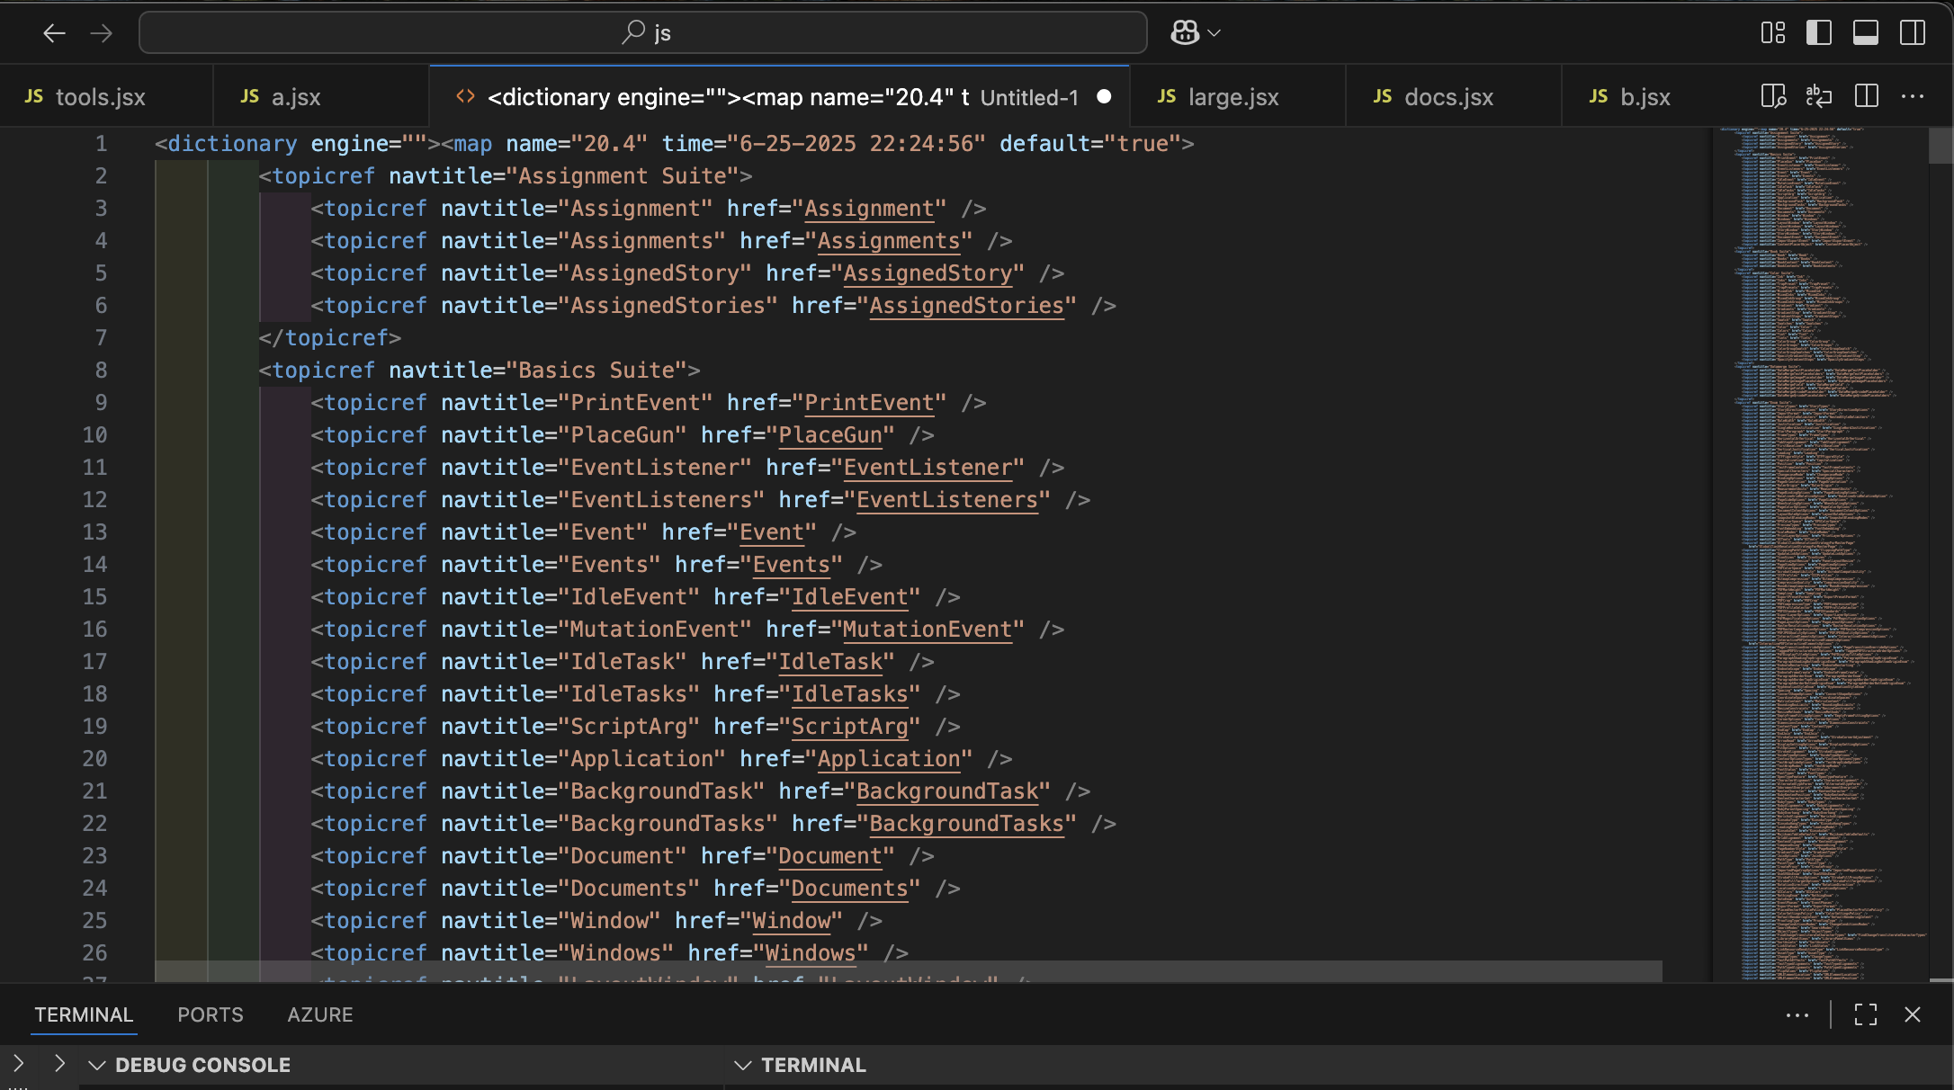Maximize the panel size icon
The width and height of the screenshot is (1954, 1090).
click(x=1866, y=1014)
